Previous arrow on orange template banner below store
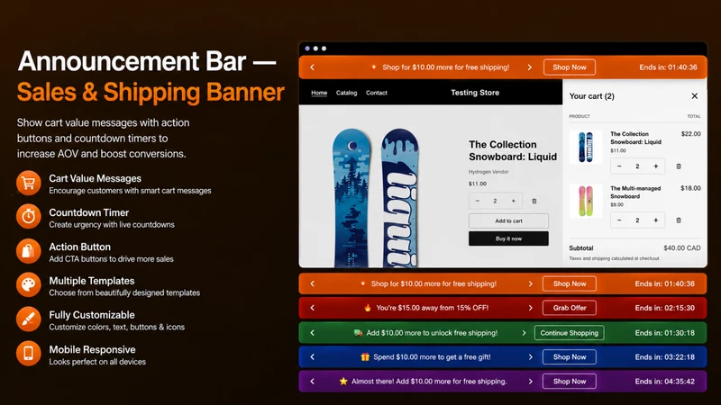The height and width of the screenshot is (405, 721). coord(313,283)
